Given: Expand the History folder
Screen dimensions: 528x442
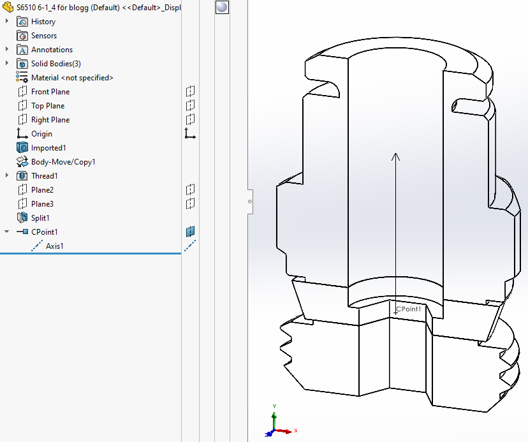Looking at the screenshot, I should coord(7,22).
